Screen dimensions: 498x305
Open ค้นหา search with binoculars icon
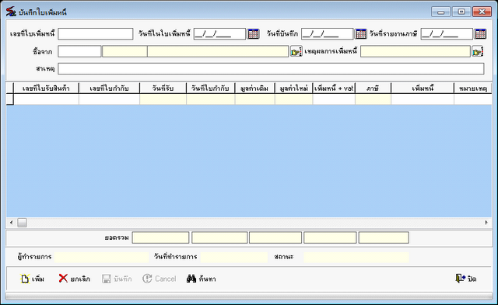tap(202, 279)
